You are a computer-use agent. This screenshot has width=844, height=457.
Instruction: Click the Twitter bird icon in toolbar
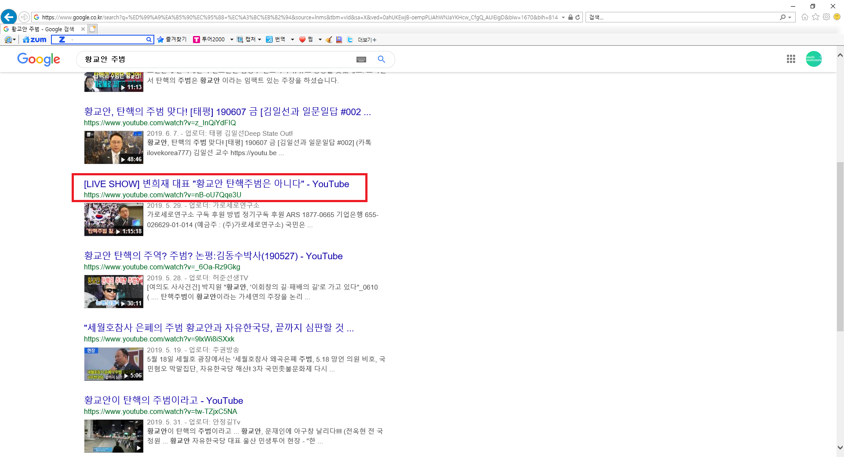pos(350,40)
